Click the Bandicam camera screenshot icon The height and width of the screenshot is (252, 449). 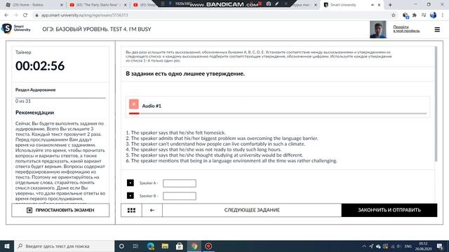269,3
